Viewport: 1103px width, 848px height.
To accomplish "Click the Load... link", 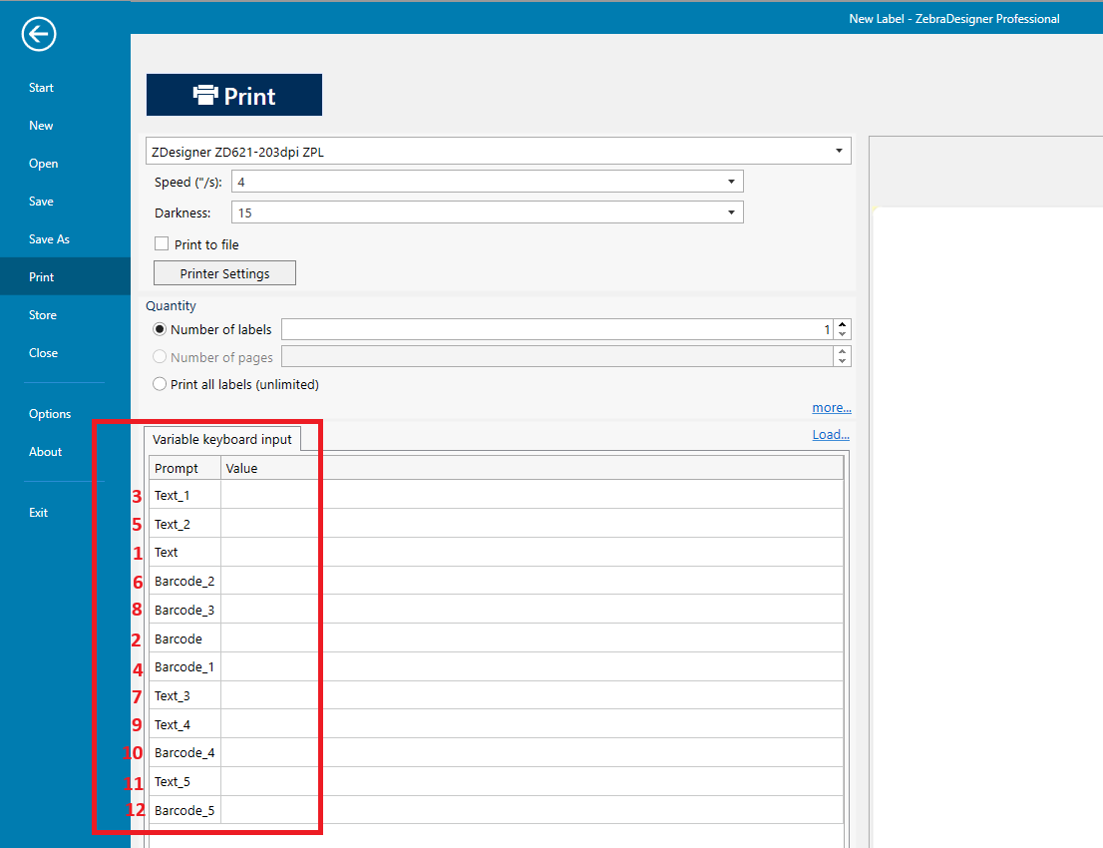I will tap(831, 435).
